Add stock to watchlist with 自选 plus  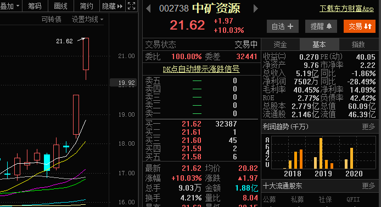click(x=283, y=26)
